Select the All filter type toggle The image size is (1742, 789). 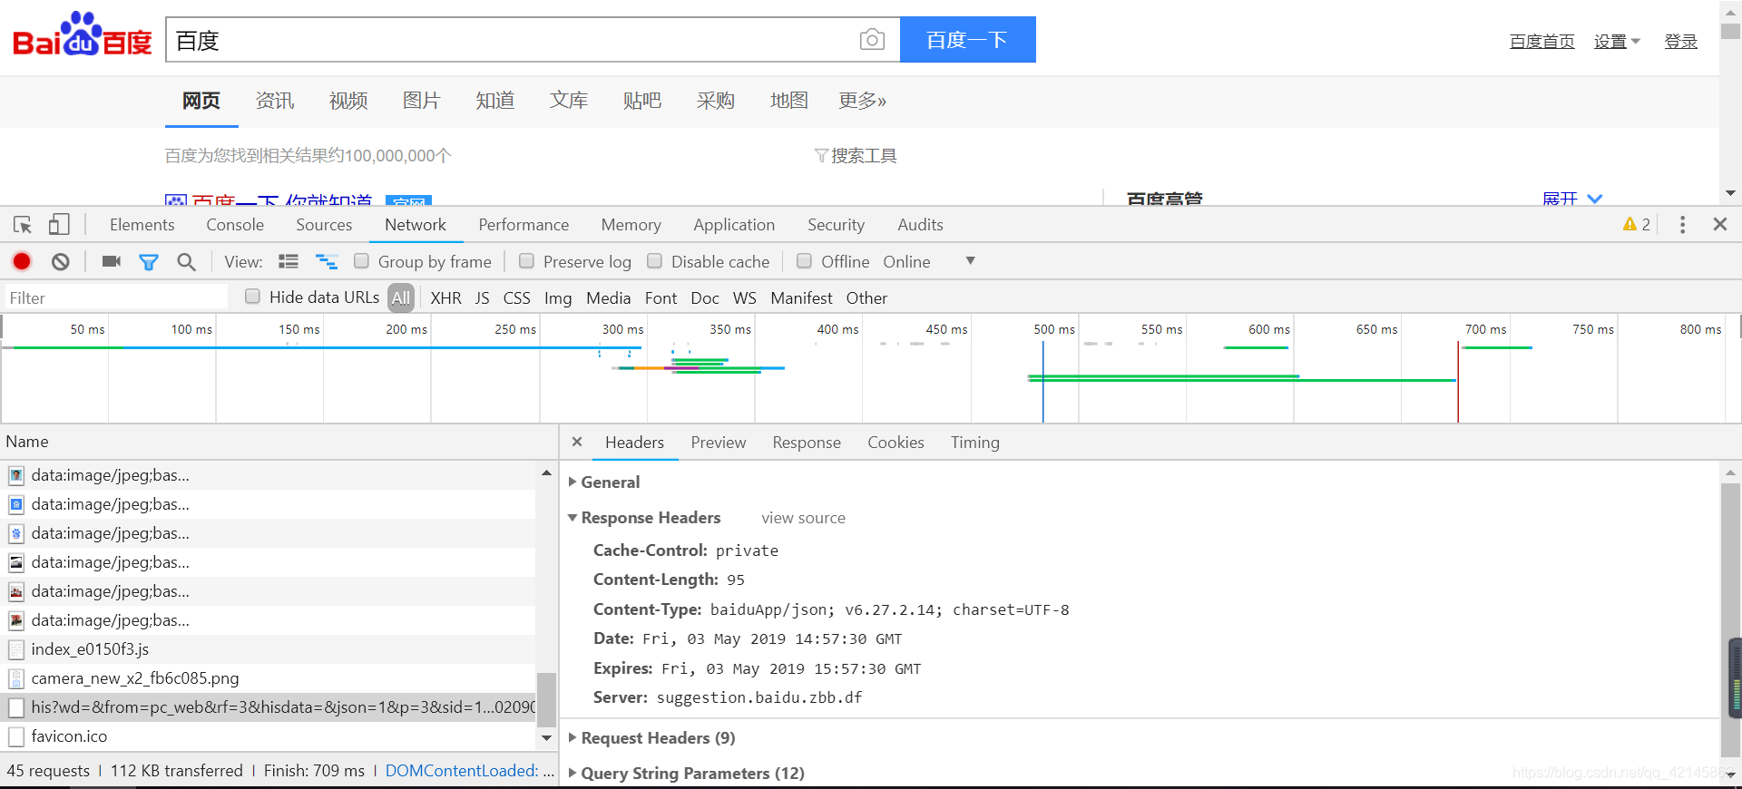[x=401, y=297]
